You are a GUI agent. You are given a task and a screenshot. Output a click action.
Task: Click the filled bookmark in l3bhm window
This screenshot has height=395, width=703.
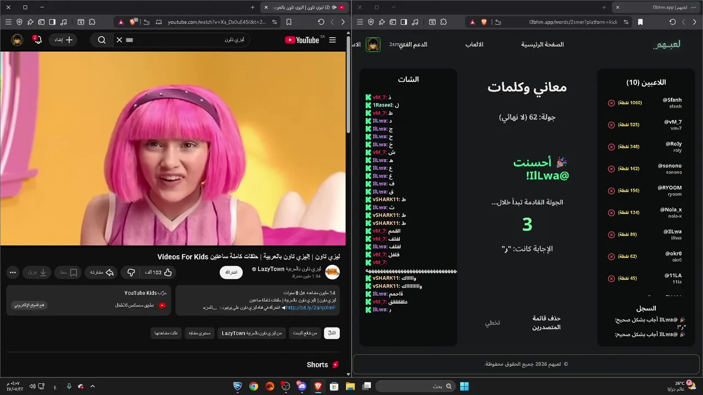coord(640,22)
